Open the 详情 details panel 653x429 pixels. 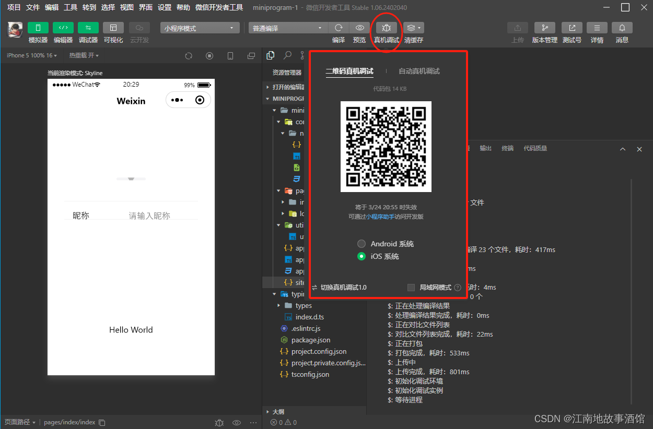coord(597,28)
